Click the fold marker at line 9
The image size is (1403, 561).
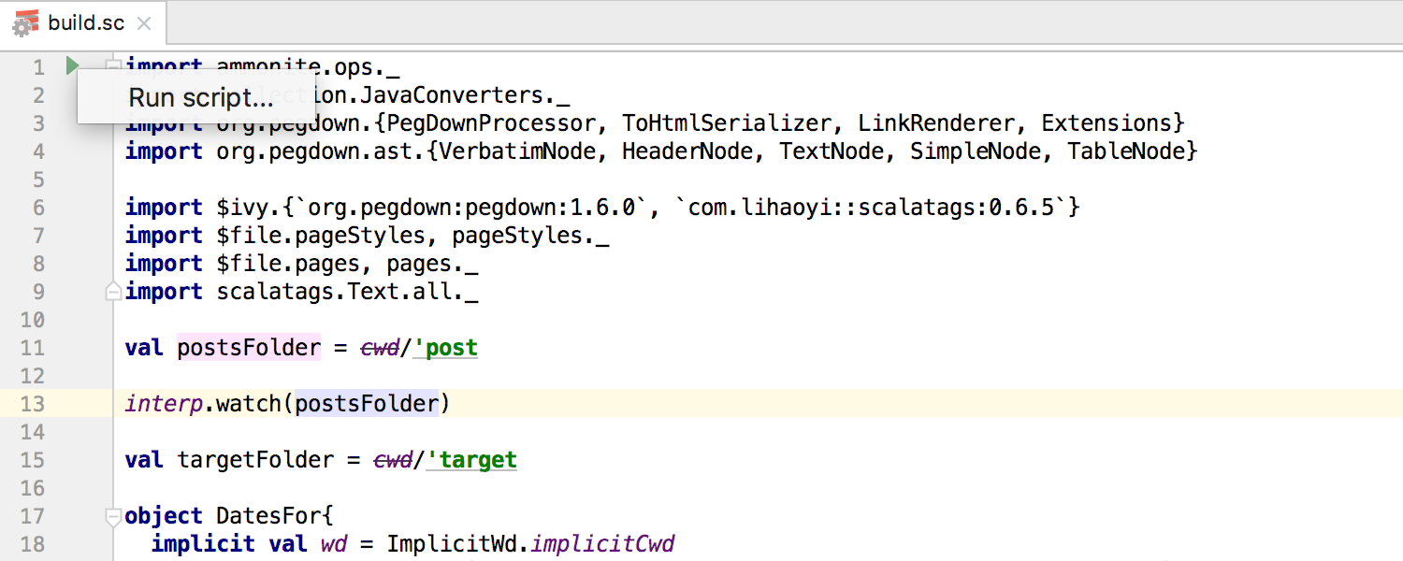pyautogui.click(x=114, y=292)
